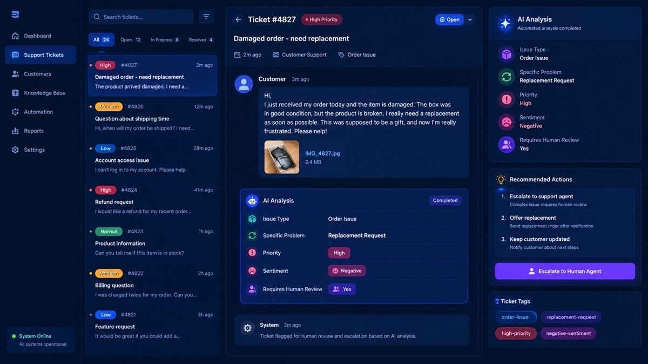Click the High Priority badge in the ticket header
648x364 pixels.
tap(321, 19)
